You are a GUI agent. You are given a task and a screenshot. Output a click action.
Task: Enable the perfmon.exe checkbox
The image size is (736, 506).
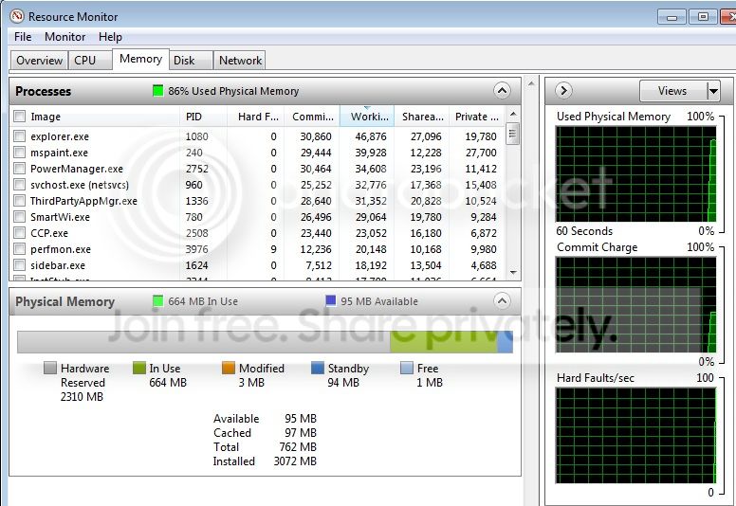tap(19, 248)
